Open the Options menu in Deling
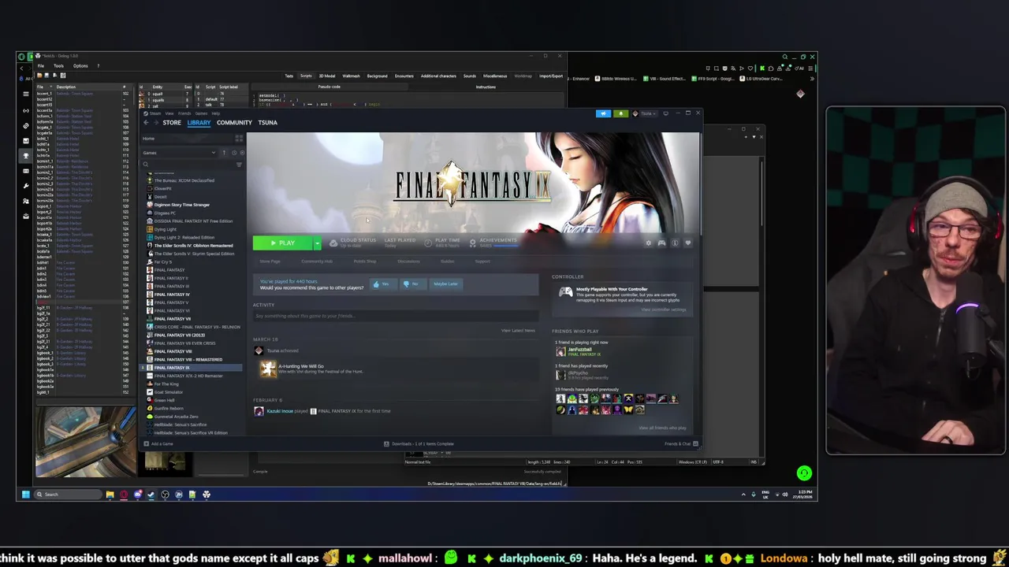Viewport: 1009px width, 567px height. tap(80, 66)
